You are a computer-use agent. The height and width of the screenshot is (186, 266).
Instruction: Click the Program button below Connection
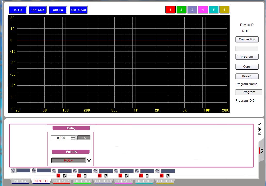[x=247, y=57]
